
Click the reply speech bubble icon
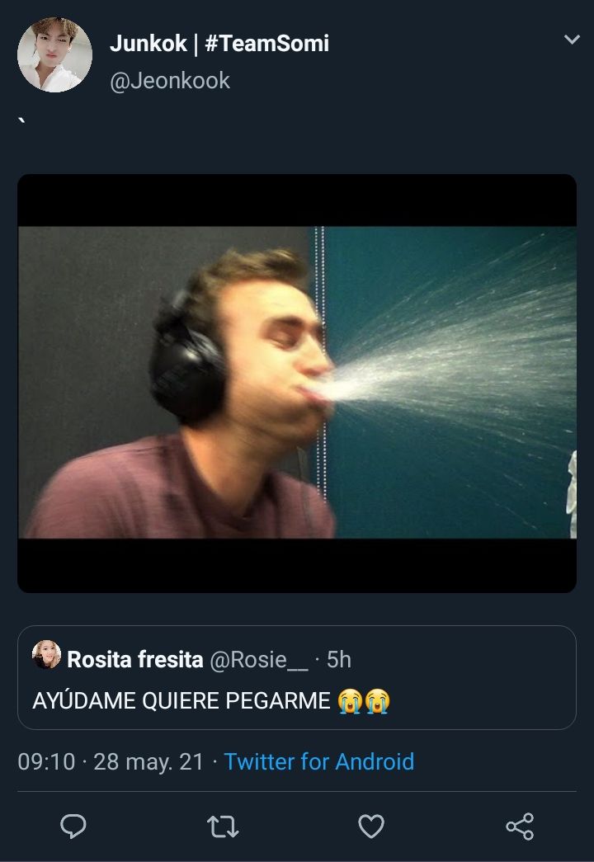pyautogui.click(x=73, y=826)
